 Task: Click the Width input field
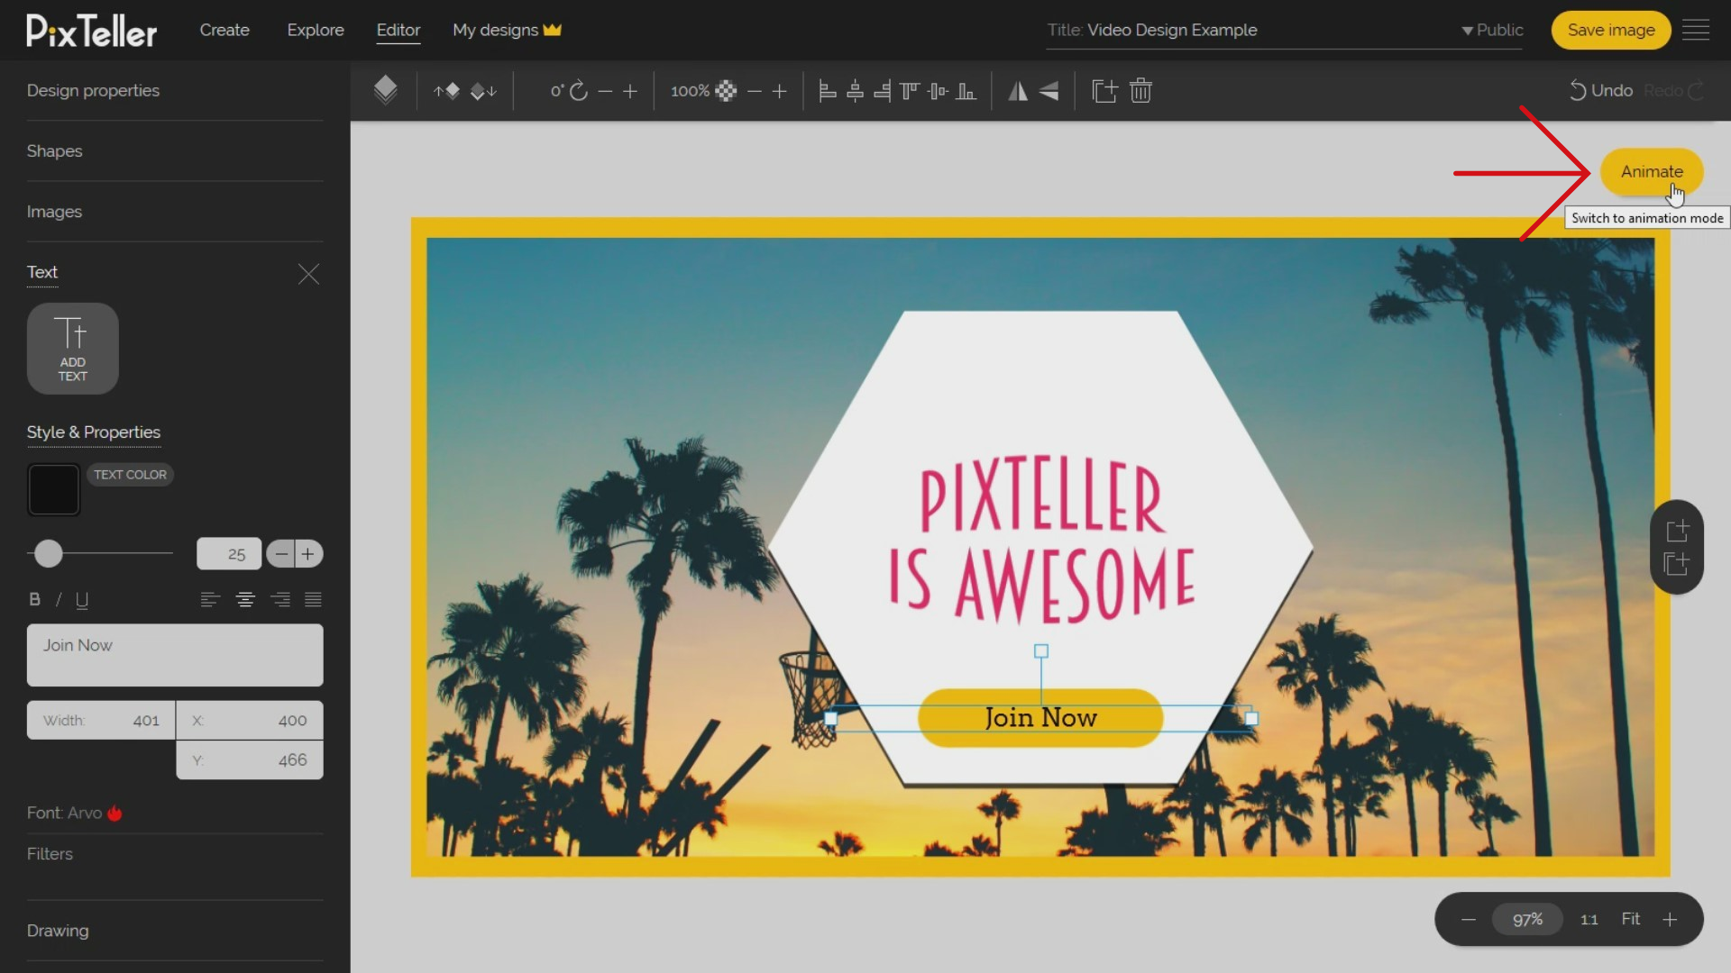[101, 720]
